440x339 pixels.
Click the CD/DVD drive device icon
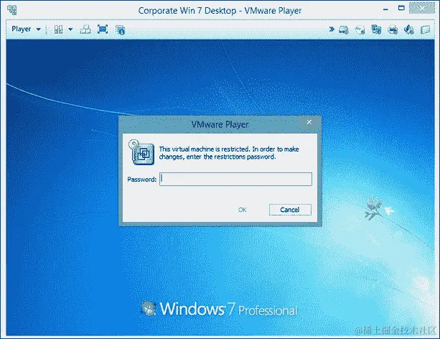coord(360,29)
